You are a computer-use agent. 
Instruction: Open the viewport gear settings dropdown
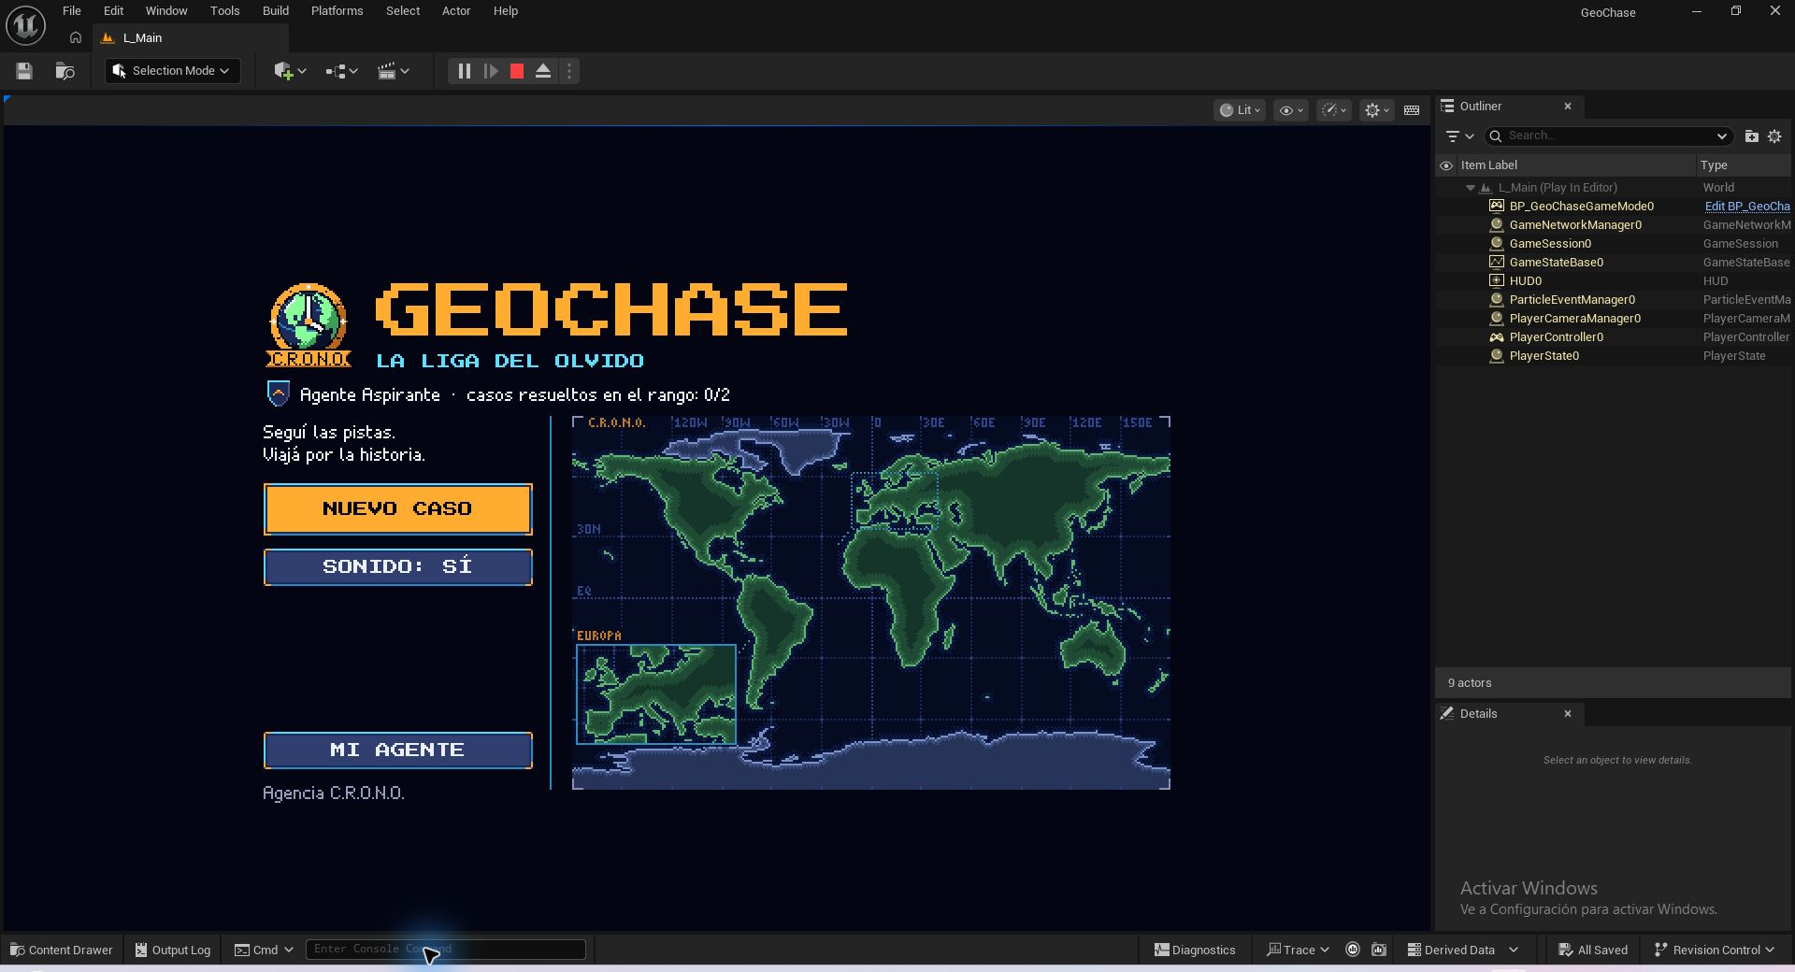click(1377, 110)
